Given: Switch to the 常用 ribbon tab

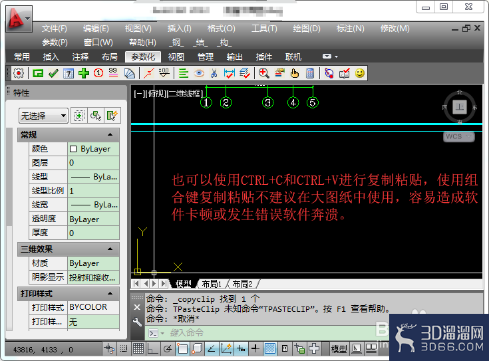Looking at the screenshot, I should point(22,57).
